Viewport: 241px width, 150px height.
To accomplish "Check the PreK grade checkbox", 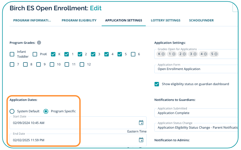I will (35, 54).
